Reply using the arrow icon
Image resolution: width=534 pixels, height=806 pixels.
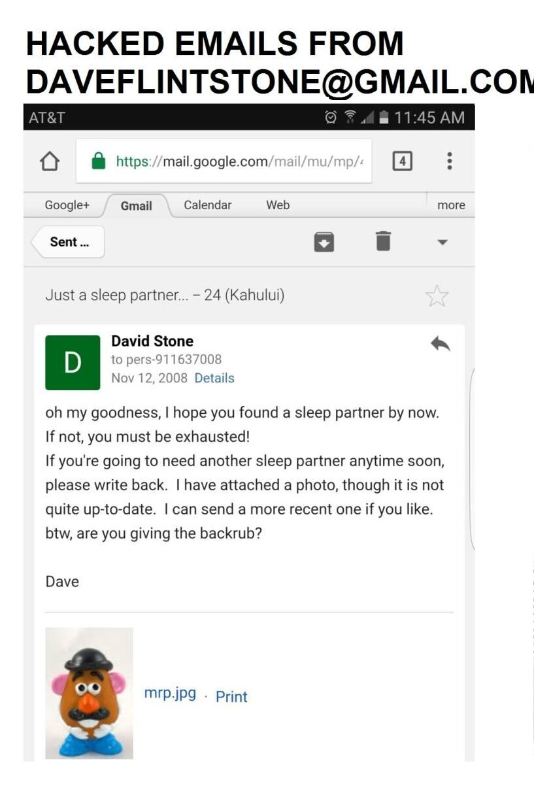coord(441,344)
